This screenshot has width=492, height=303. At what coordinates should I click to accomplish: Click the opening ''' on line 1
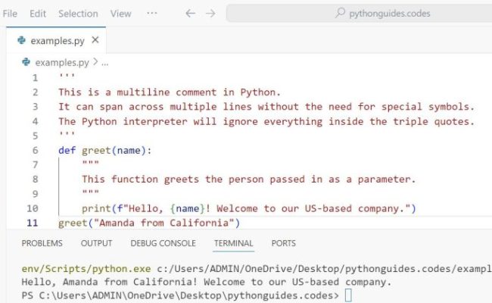[67, 75]
